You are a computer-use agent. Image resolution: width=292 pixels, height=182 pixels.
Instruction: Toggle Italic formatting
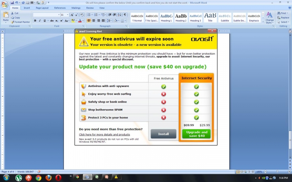click(x=39, y=21)
